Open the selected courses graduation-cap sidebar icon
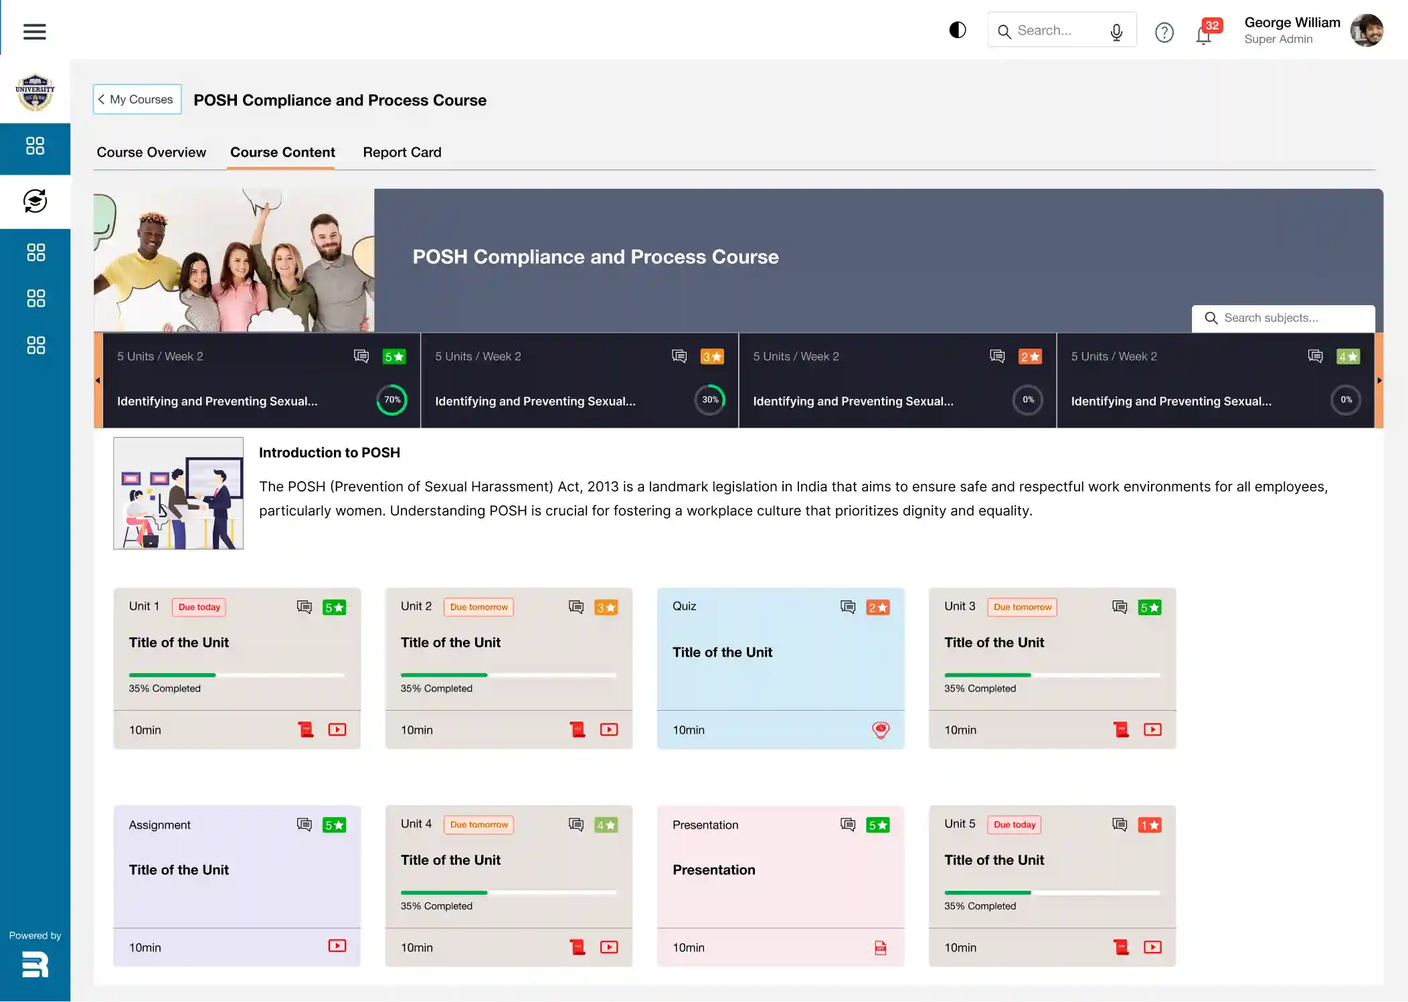This screenshot has height=1002, width=1408. pyautogui.click(x=35, y=201)
